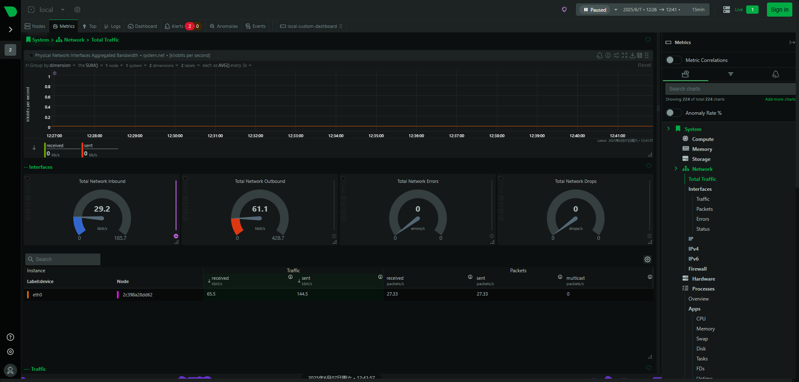
Task: Toggle Paused playback state
Action: [x=595, y=10]
